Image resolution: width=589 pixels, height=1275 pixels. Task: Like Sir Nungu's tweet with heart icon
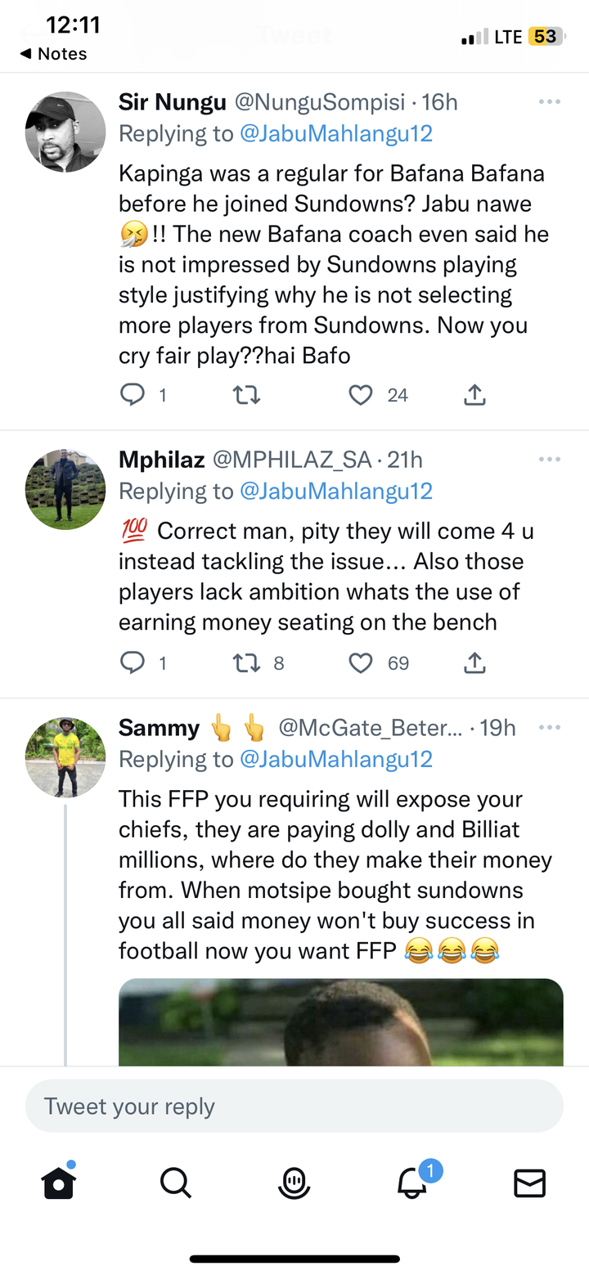pyautogui.click(x=361, y=395)
